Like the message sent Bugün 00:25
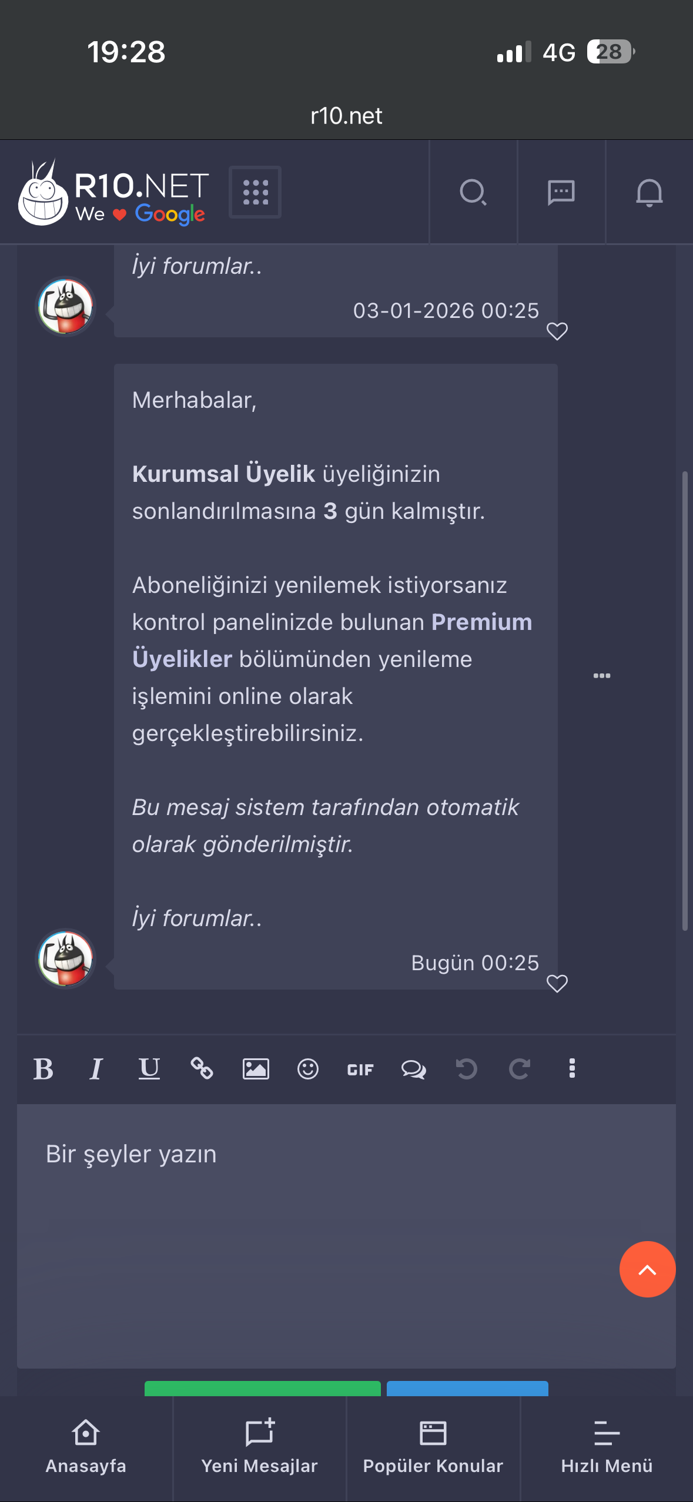 (557, 983)
